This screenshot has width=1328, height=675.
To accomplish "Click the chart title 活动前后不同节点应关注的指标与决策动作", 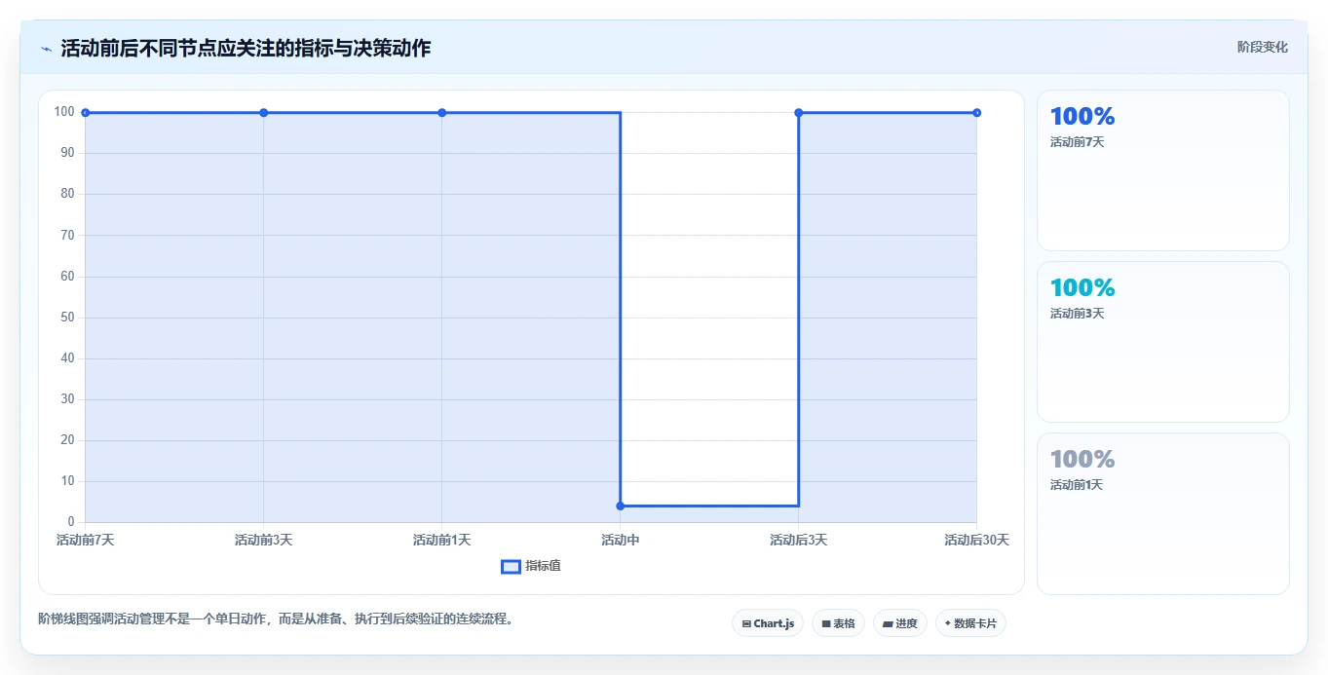I will pyautogui.click(x=246, y=48).
